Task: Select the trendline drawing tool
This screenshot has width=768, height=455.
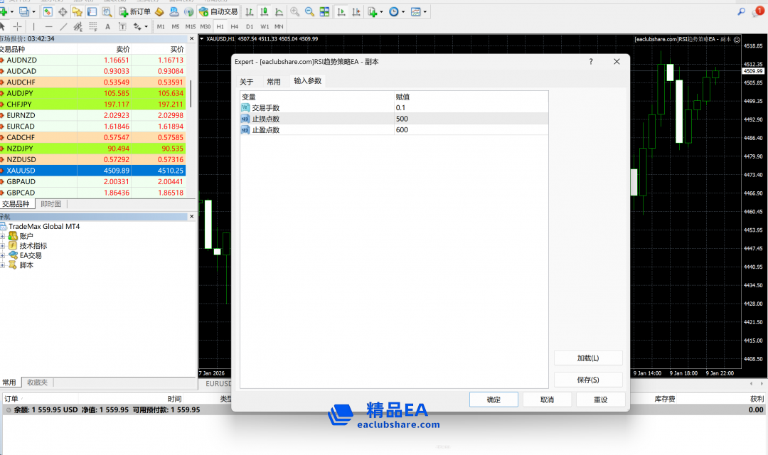Action: [63, 26]
